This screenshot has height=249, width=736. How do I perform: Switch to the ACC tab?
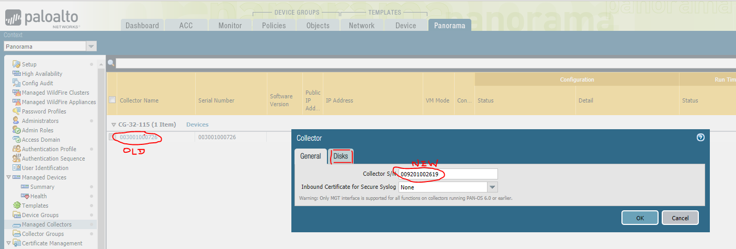(x=186, y=25)
